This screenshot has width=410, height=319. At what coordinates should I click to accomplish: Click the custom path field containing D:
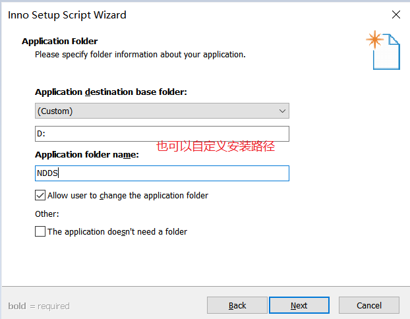tap(162, 134)
